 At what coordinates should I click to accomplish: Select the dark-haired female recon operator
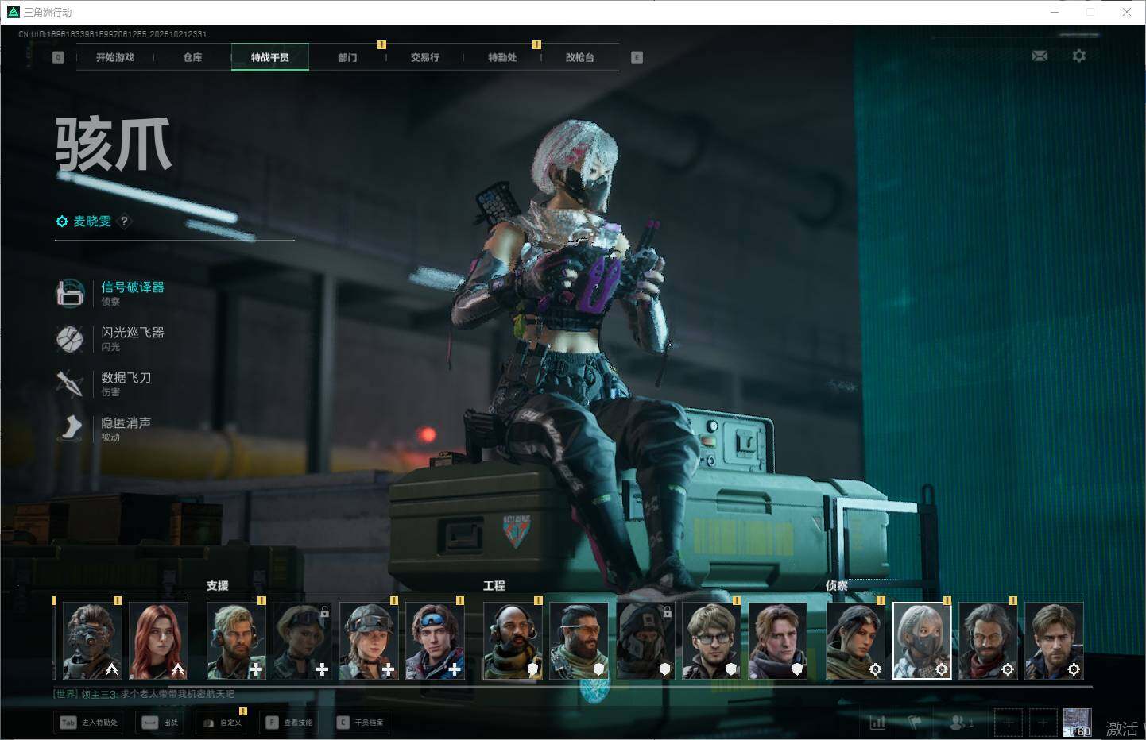(x=856, y=641)
